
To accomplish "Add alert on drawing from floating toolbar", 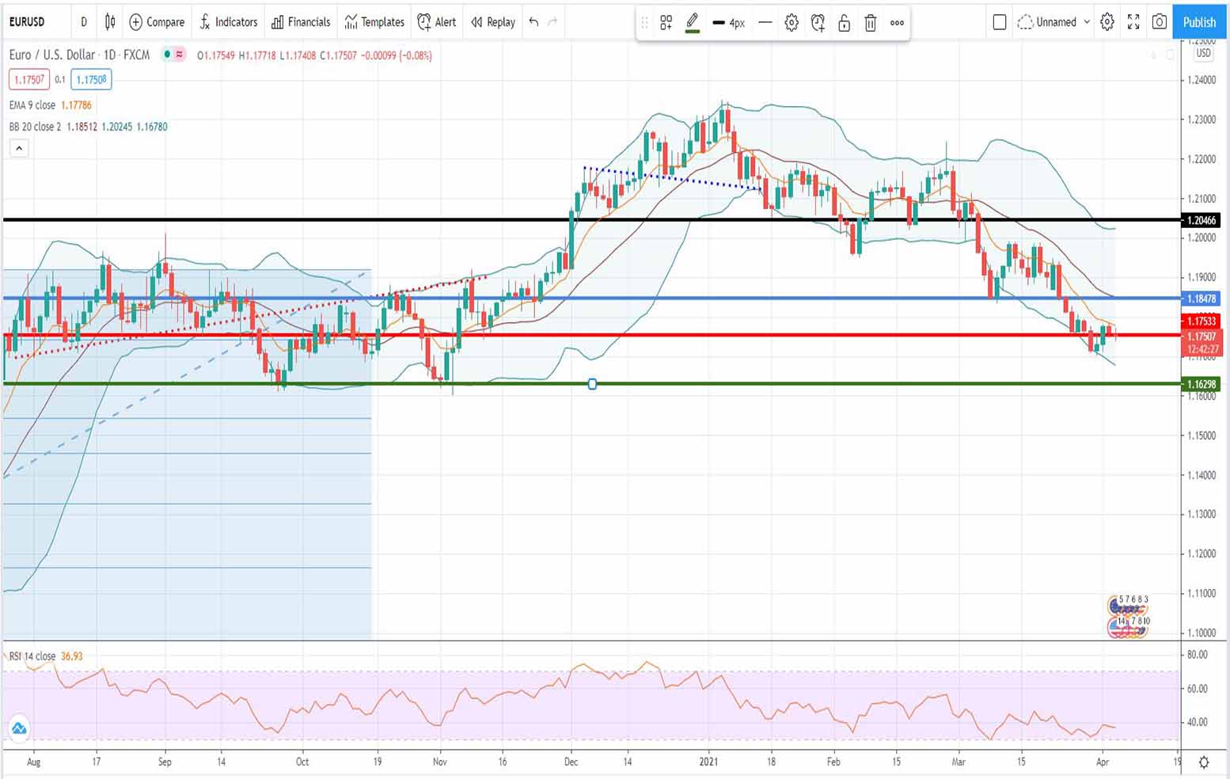I will (818, 23).
